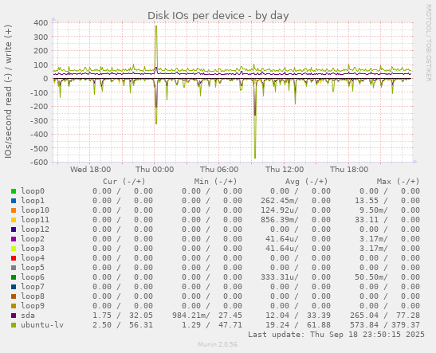Viewport: 436px width, 353px height.
Task: Click the loop1 average value '262.45m/'
Action: pyautogui.click(x=280, y=200)
